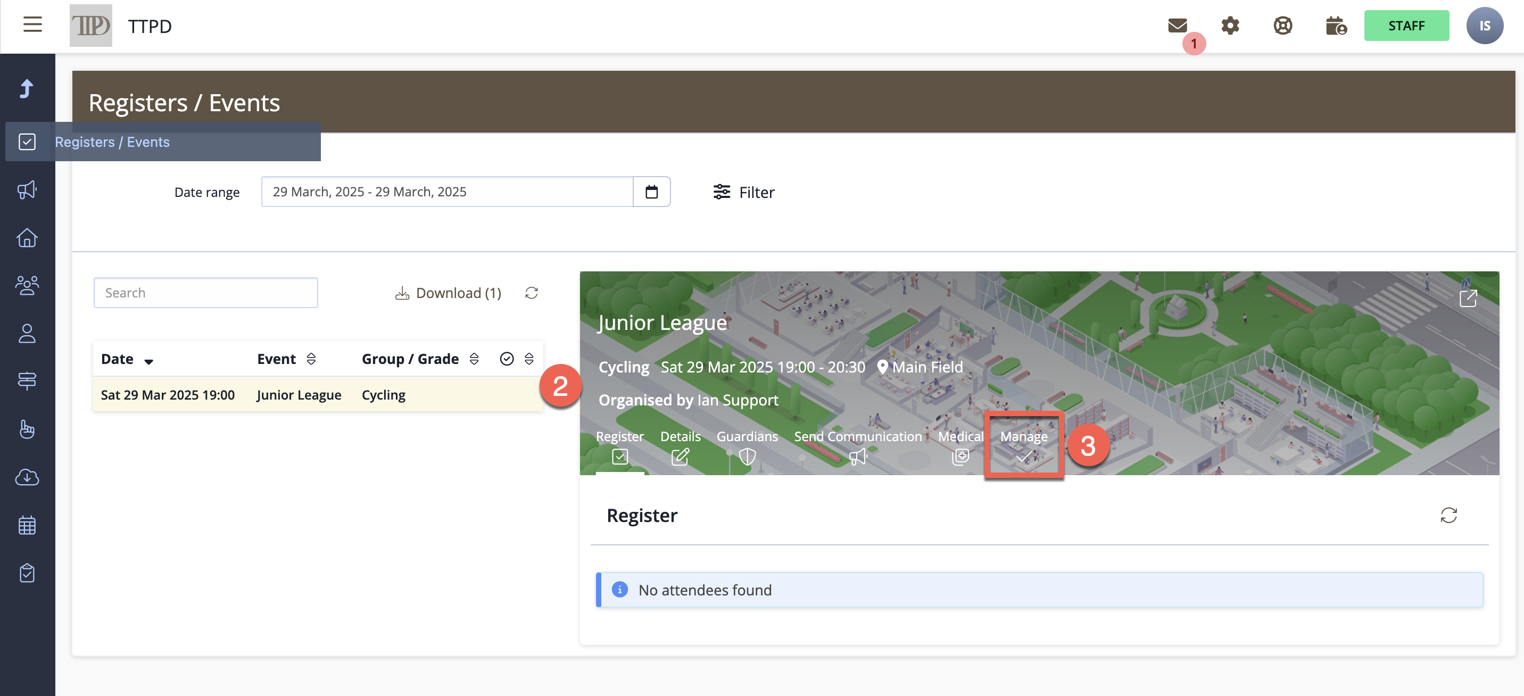This screenshot has width=1524, height=696.
Task: Click the Main Field location pin
Action: tap(882, 367)
